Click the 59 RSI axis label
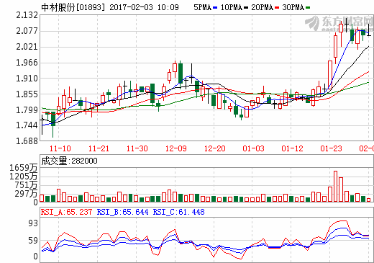Image resolution: width=374 pixels, height=263 pixels. [x=33, y=241]
